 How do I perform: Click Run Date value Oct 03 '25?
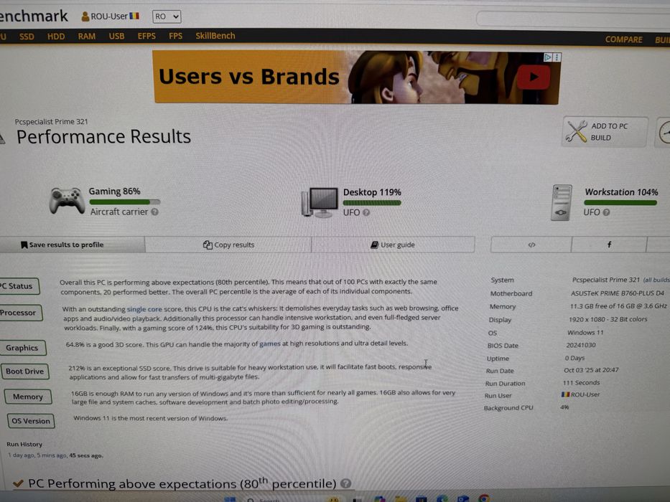[x=591, y=370]
